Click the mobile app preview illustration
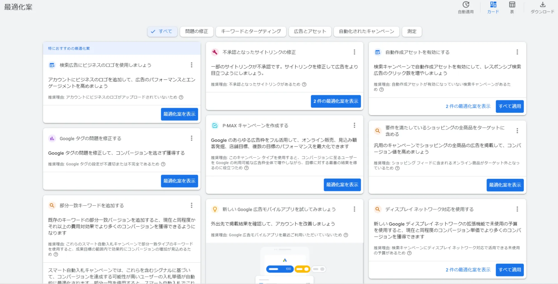 tap(285, 263)
